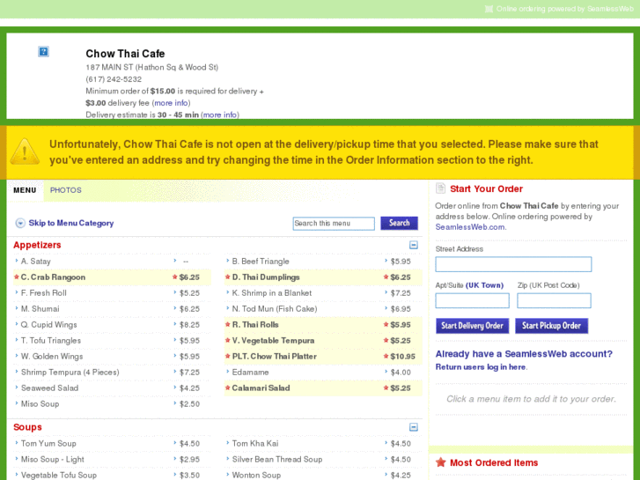Viewport: 640px width, 480px height.
Task: Click the red star beside V. Vegetable Tempura
Action: (x=228, y=340)
